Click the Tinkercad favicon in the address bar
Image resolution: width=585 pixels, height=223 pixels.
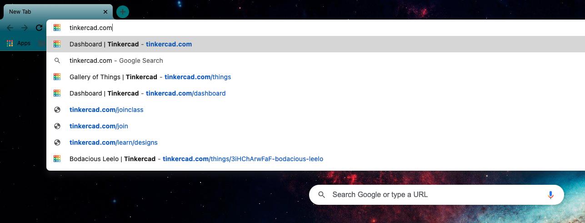coord(57,28)
